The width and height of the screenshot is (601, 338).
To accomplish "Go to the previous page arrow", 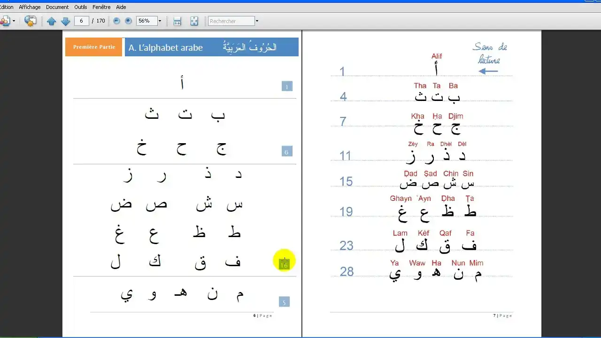I will (52, 21).
